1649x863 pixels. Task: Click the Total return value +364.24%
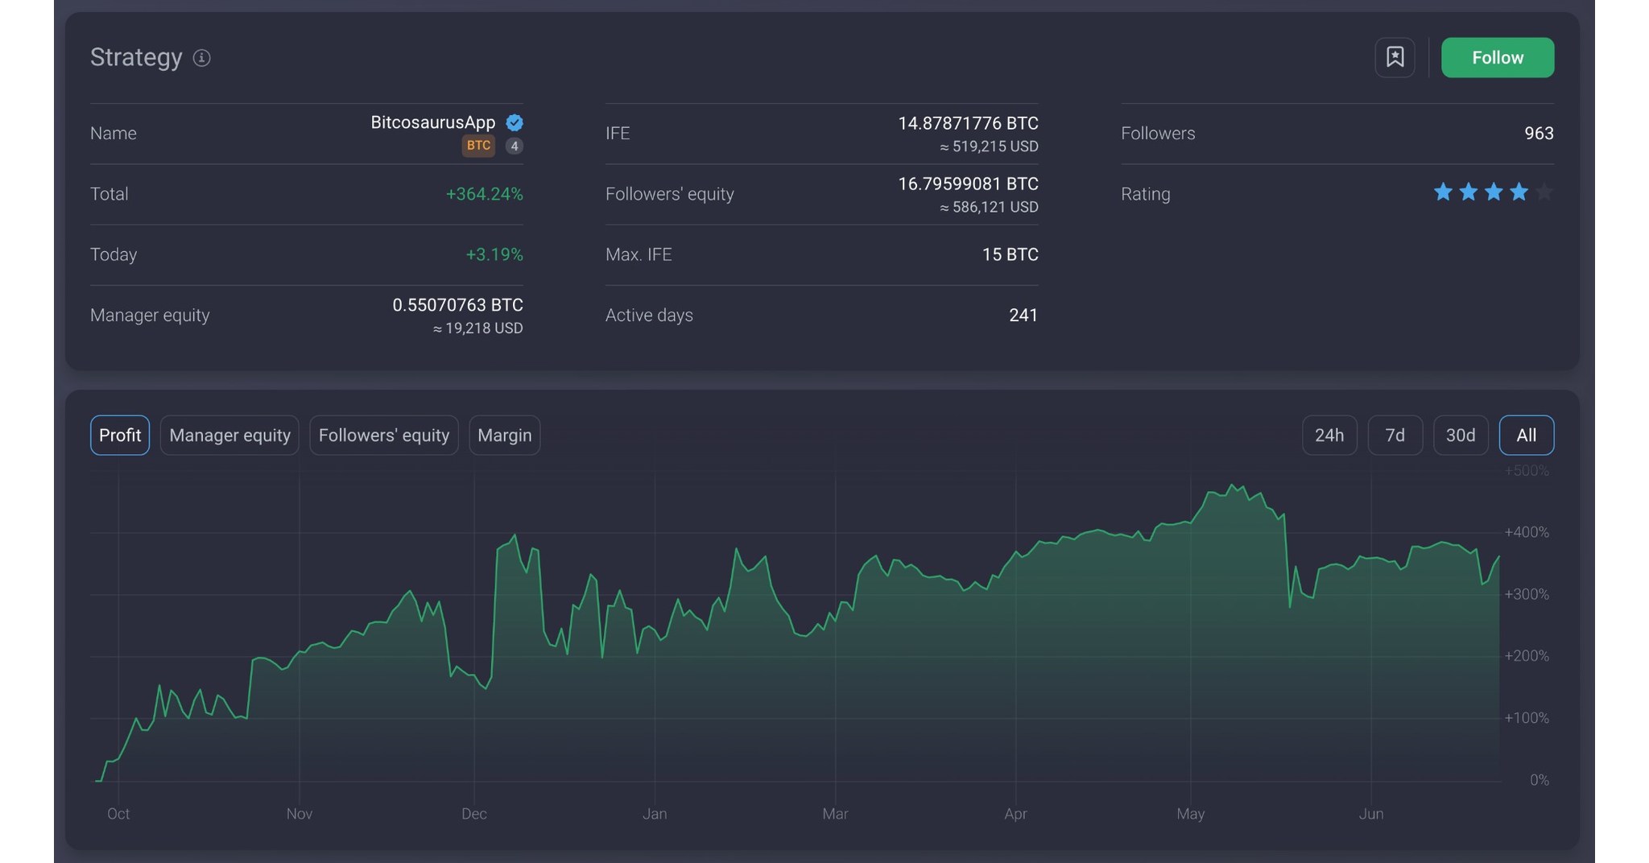[484, 193]
